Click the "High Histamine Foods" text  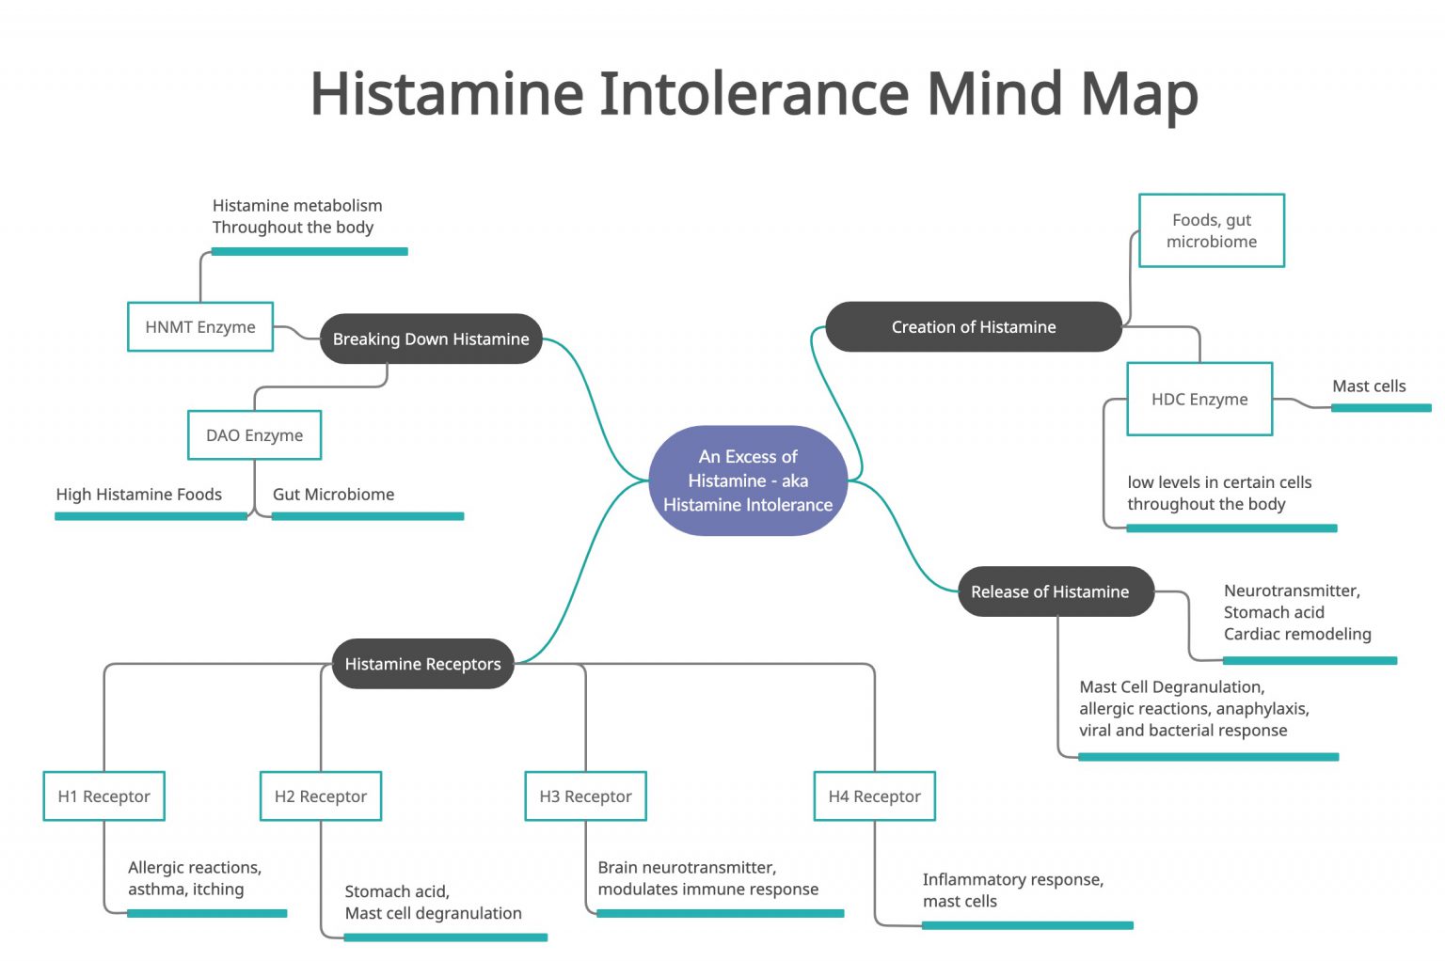pyautogui.click(x=138, y=494)
